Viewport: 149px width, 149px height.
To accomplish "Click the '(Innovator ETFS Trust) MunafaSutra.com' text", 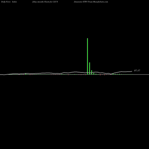I will (x=91, y=2).
